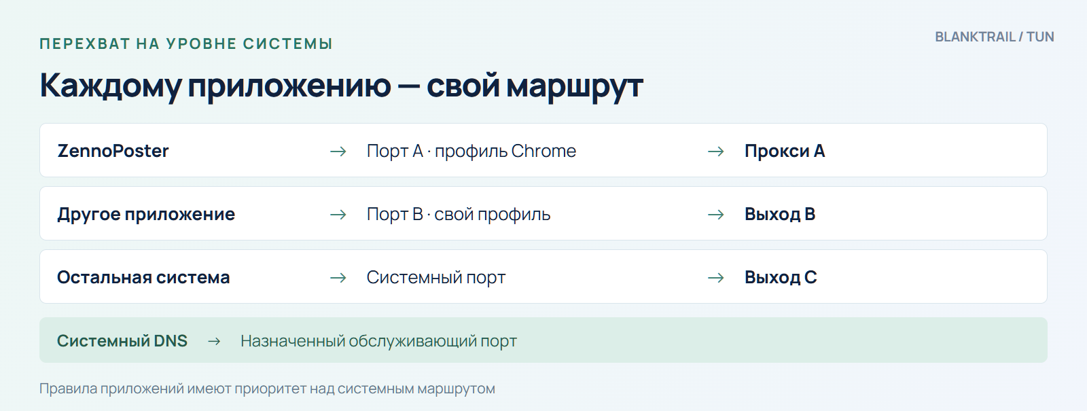The width and height of the screenshot is (1087, 411).
Task: Click the arrow before 'Выход B'
Action: pos(715,215)
